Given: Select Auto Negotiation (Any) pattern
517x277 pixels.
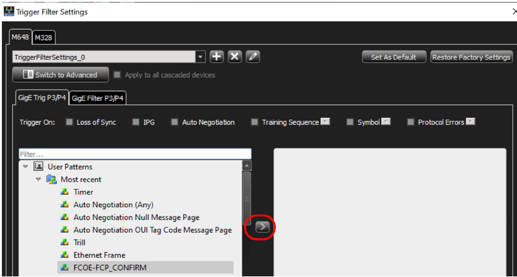Looking at the screenshot, I should pyautogui.click(x=114, y=205).
